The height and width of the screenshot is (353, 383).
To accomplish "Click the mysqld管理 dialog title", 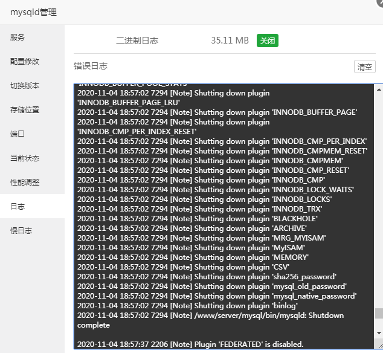I will [x=33, y=12].
